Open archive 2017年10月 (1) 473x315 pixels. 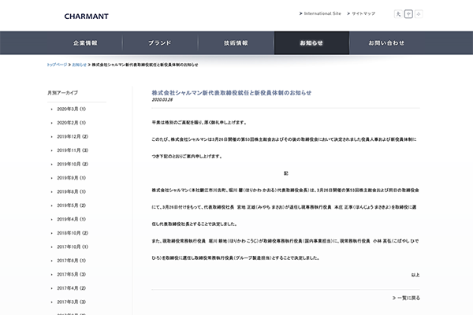tap(73, 246)
